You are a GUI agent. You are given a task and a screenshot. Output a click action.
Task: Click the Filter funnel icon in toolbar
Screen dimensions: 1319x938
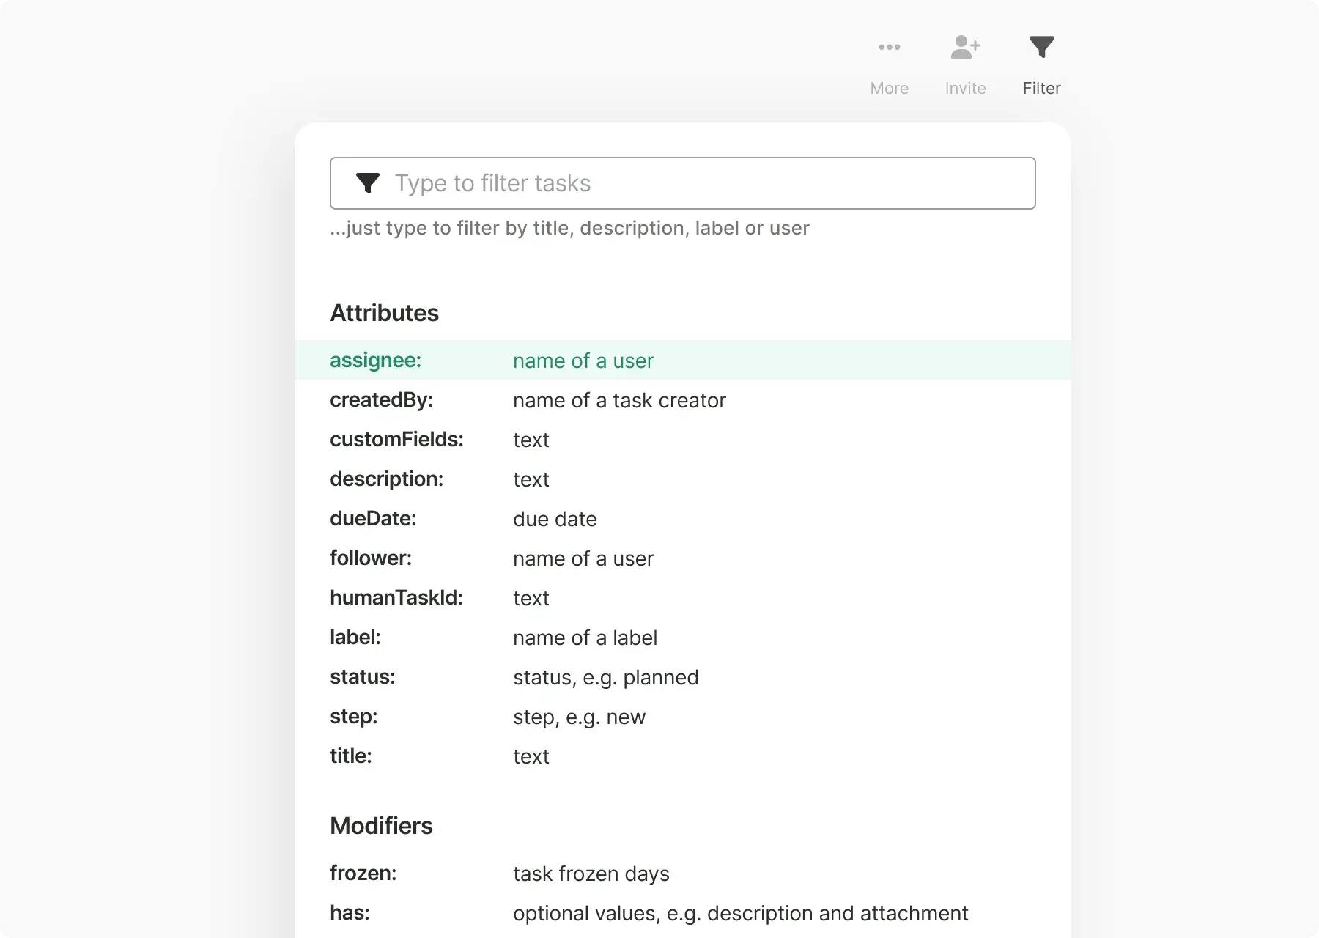pos(1041,47)
